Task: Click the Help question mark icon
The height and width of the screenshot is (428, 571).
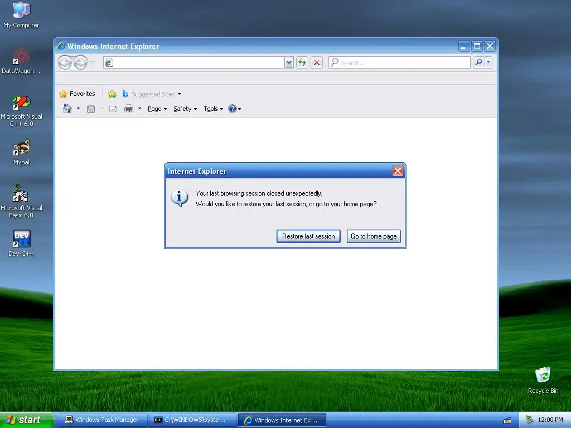Action: 233,109
